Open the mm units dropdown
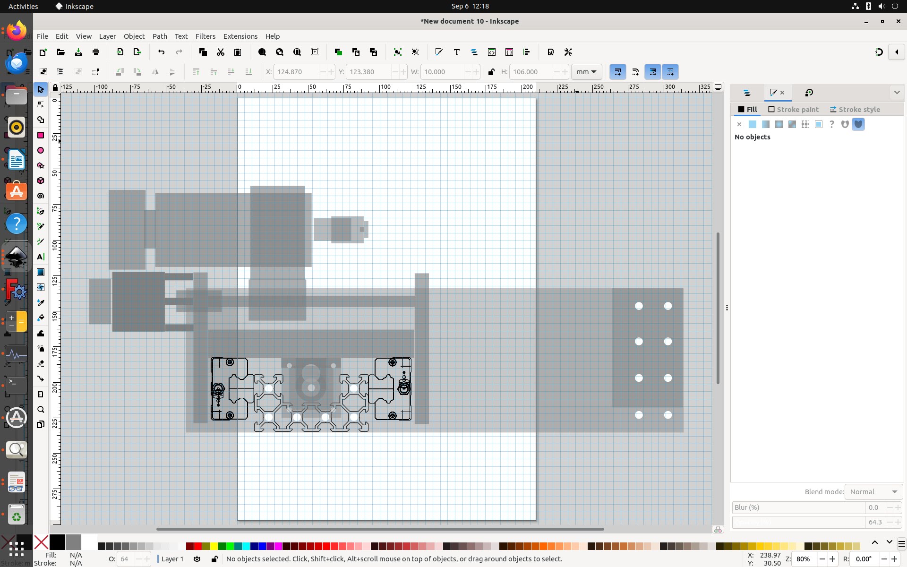This screenshot has width=907, height=567. coord(586,72)
